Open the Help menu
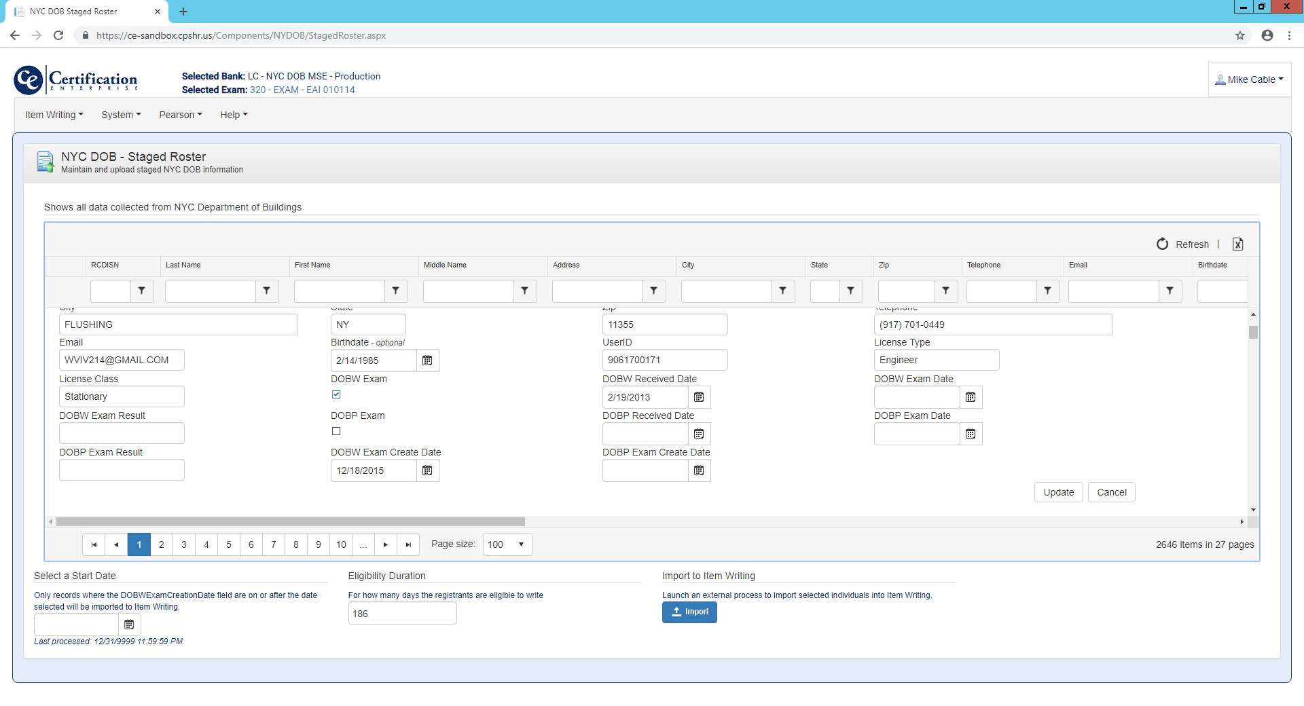The height and width of the screenshot is (706, 1304). tap(234, 115)
